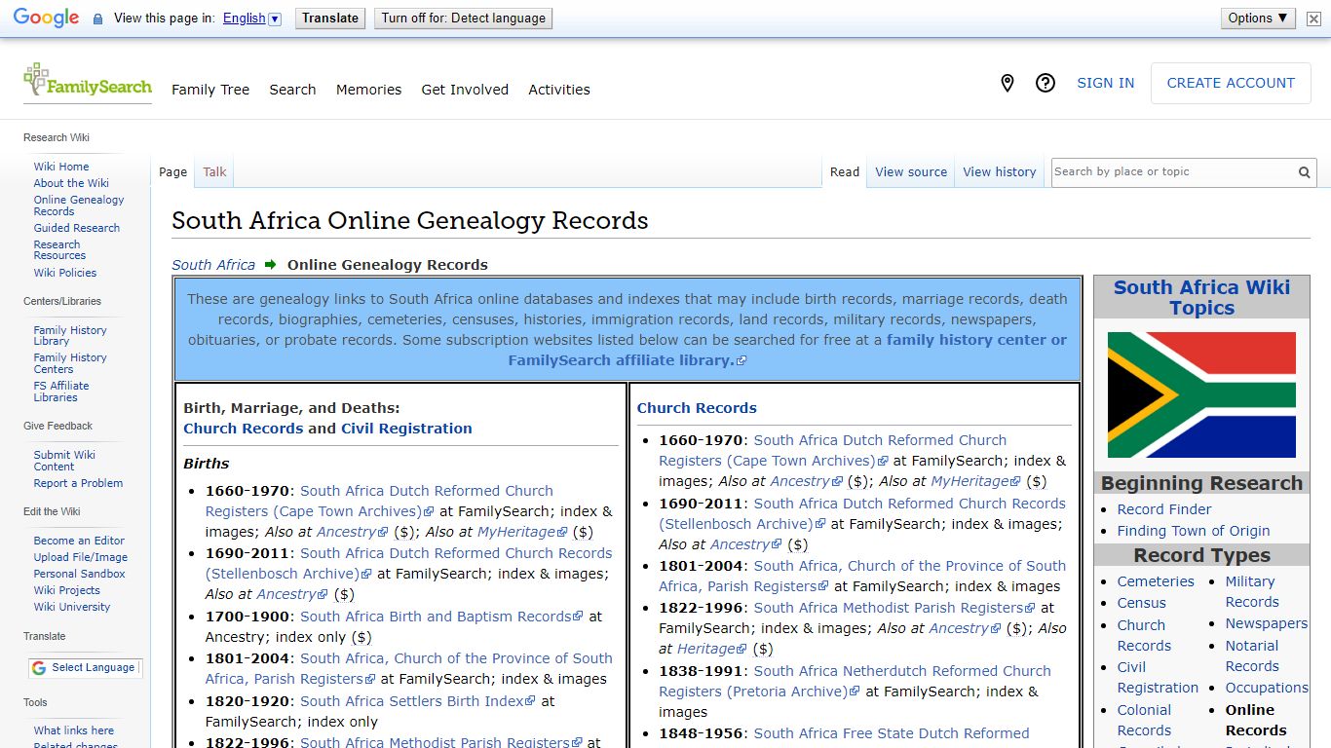This screenshot has width=1331, height=748.
Task: Open Occupations record type link
Action: tap(1267, 688)
